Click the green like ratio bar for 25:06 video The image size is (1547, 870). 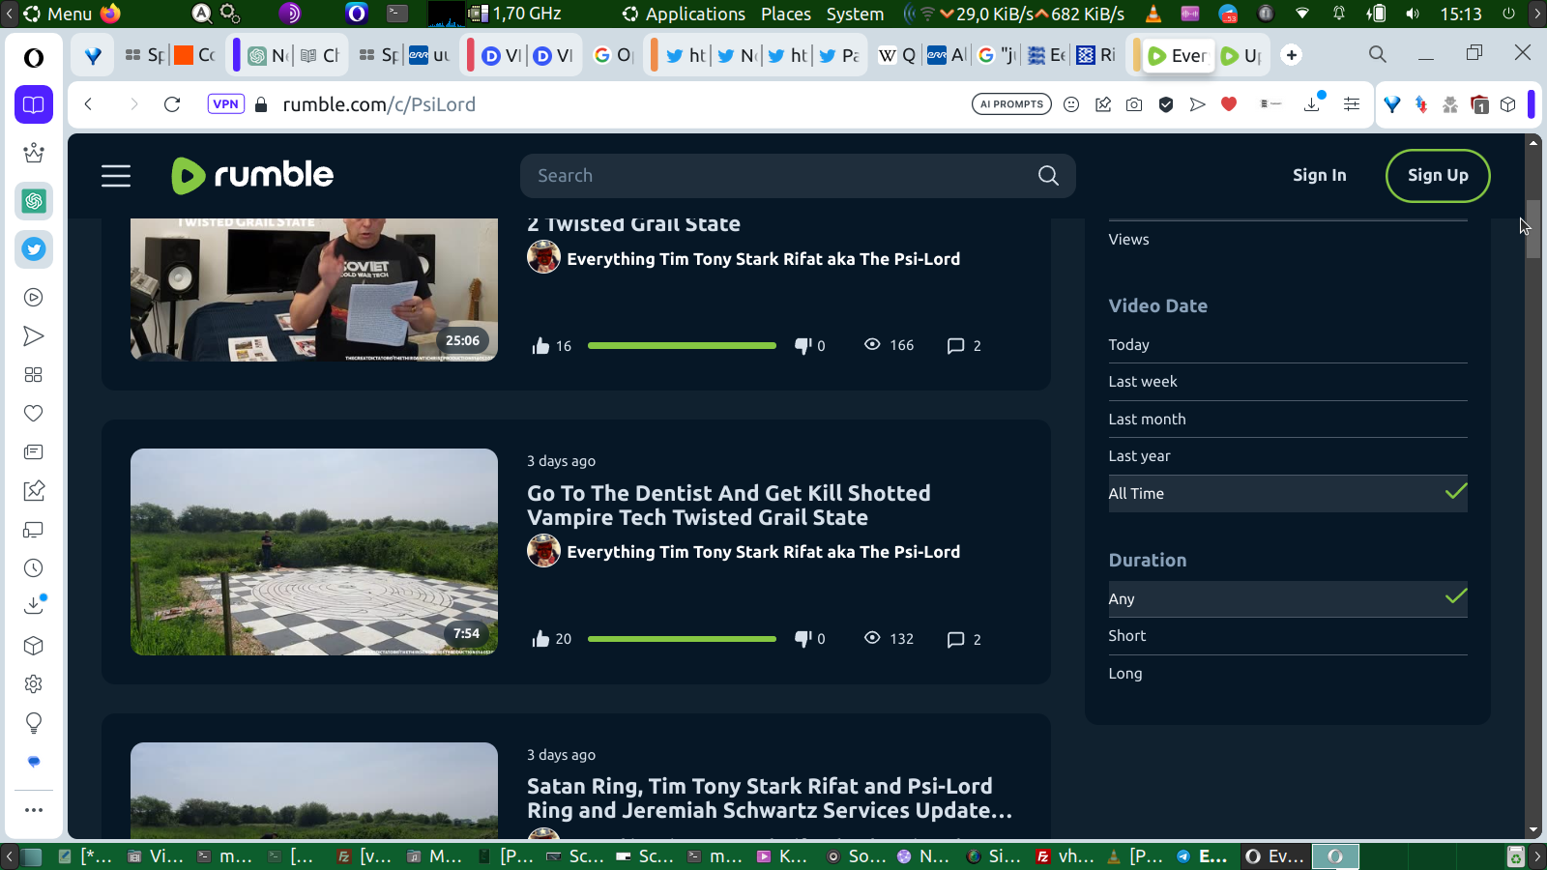point(682,345)
